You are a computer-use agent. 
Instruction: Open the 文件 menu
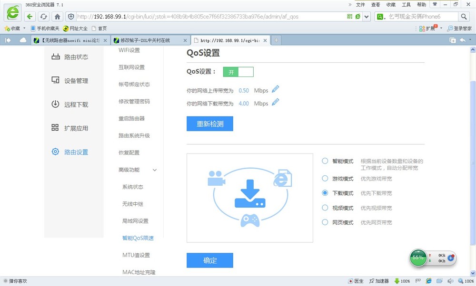(x=360, y=5)
